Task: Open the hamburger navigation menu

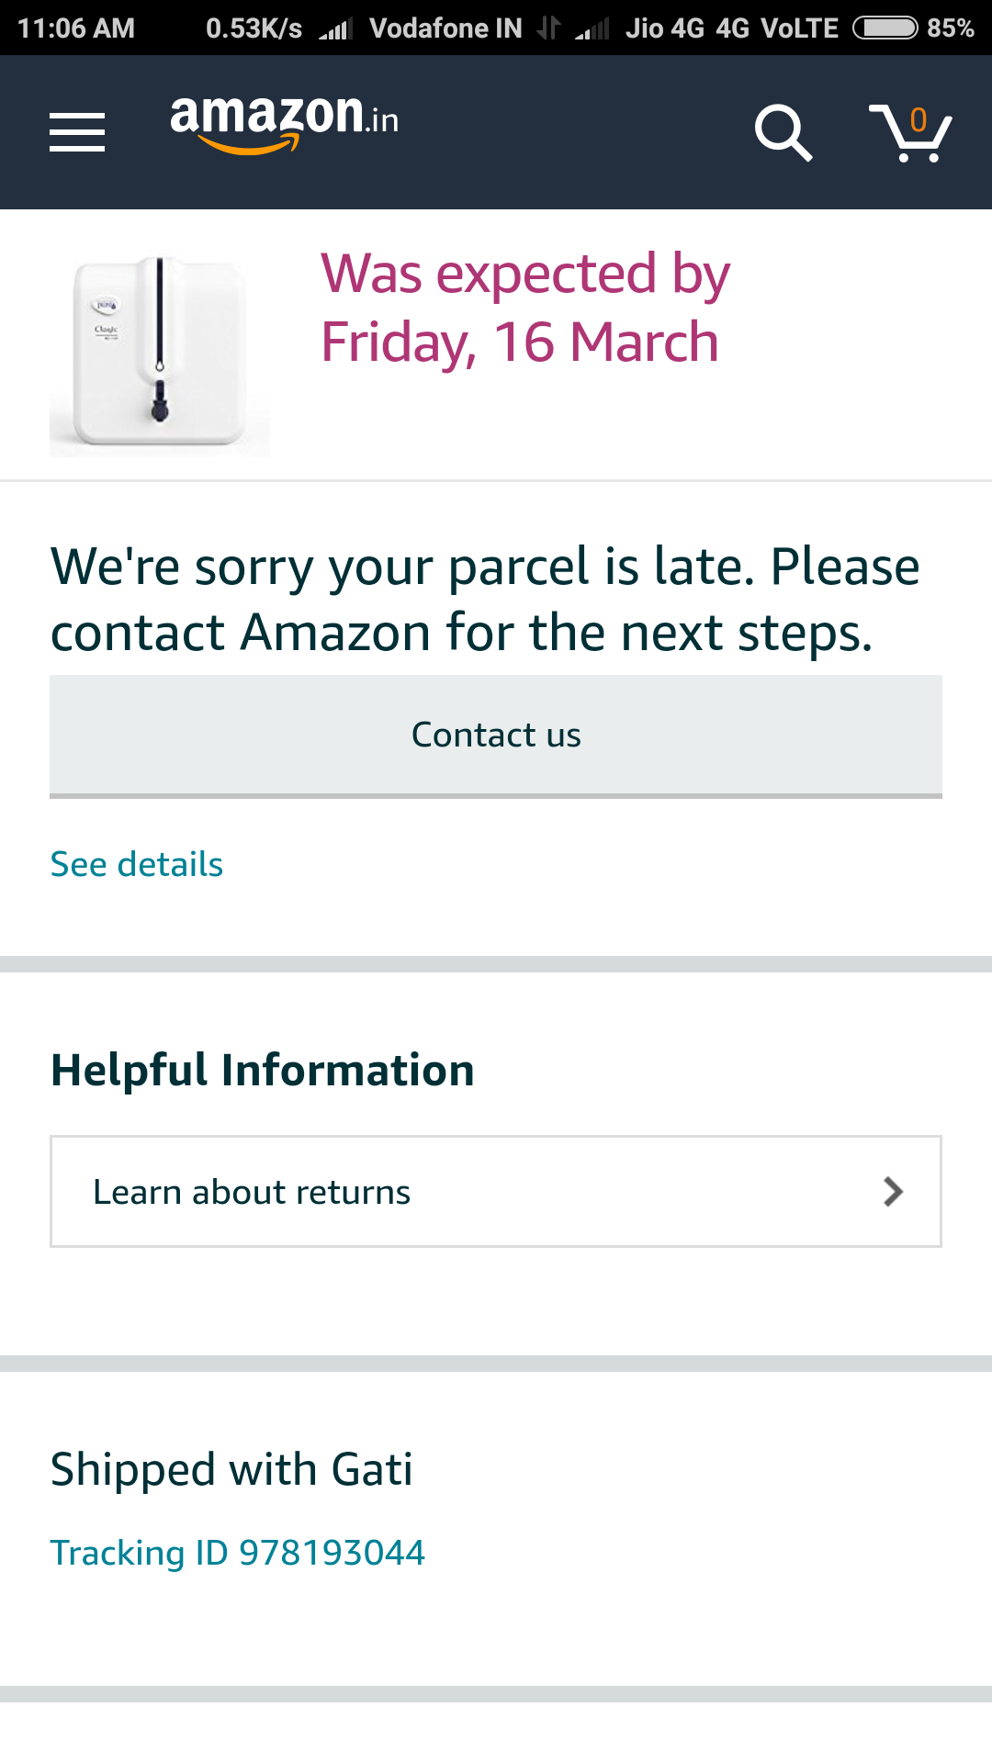Action: [x=77, y=132]
